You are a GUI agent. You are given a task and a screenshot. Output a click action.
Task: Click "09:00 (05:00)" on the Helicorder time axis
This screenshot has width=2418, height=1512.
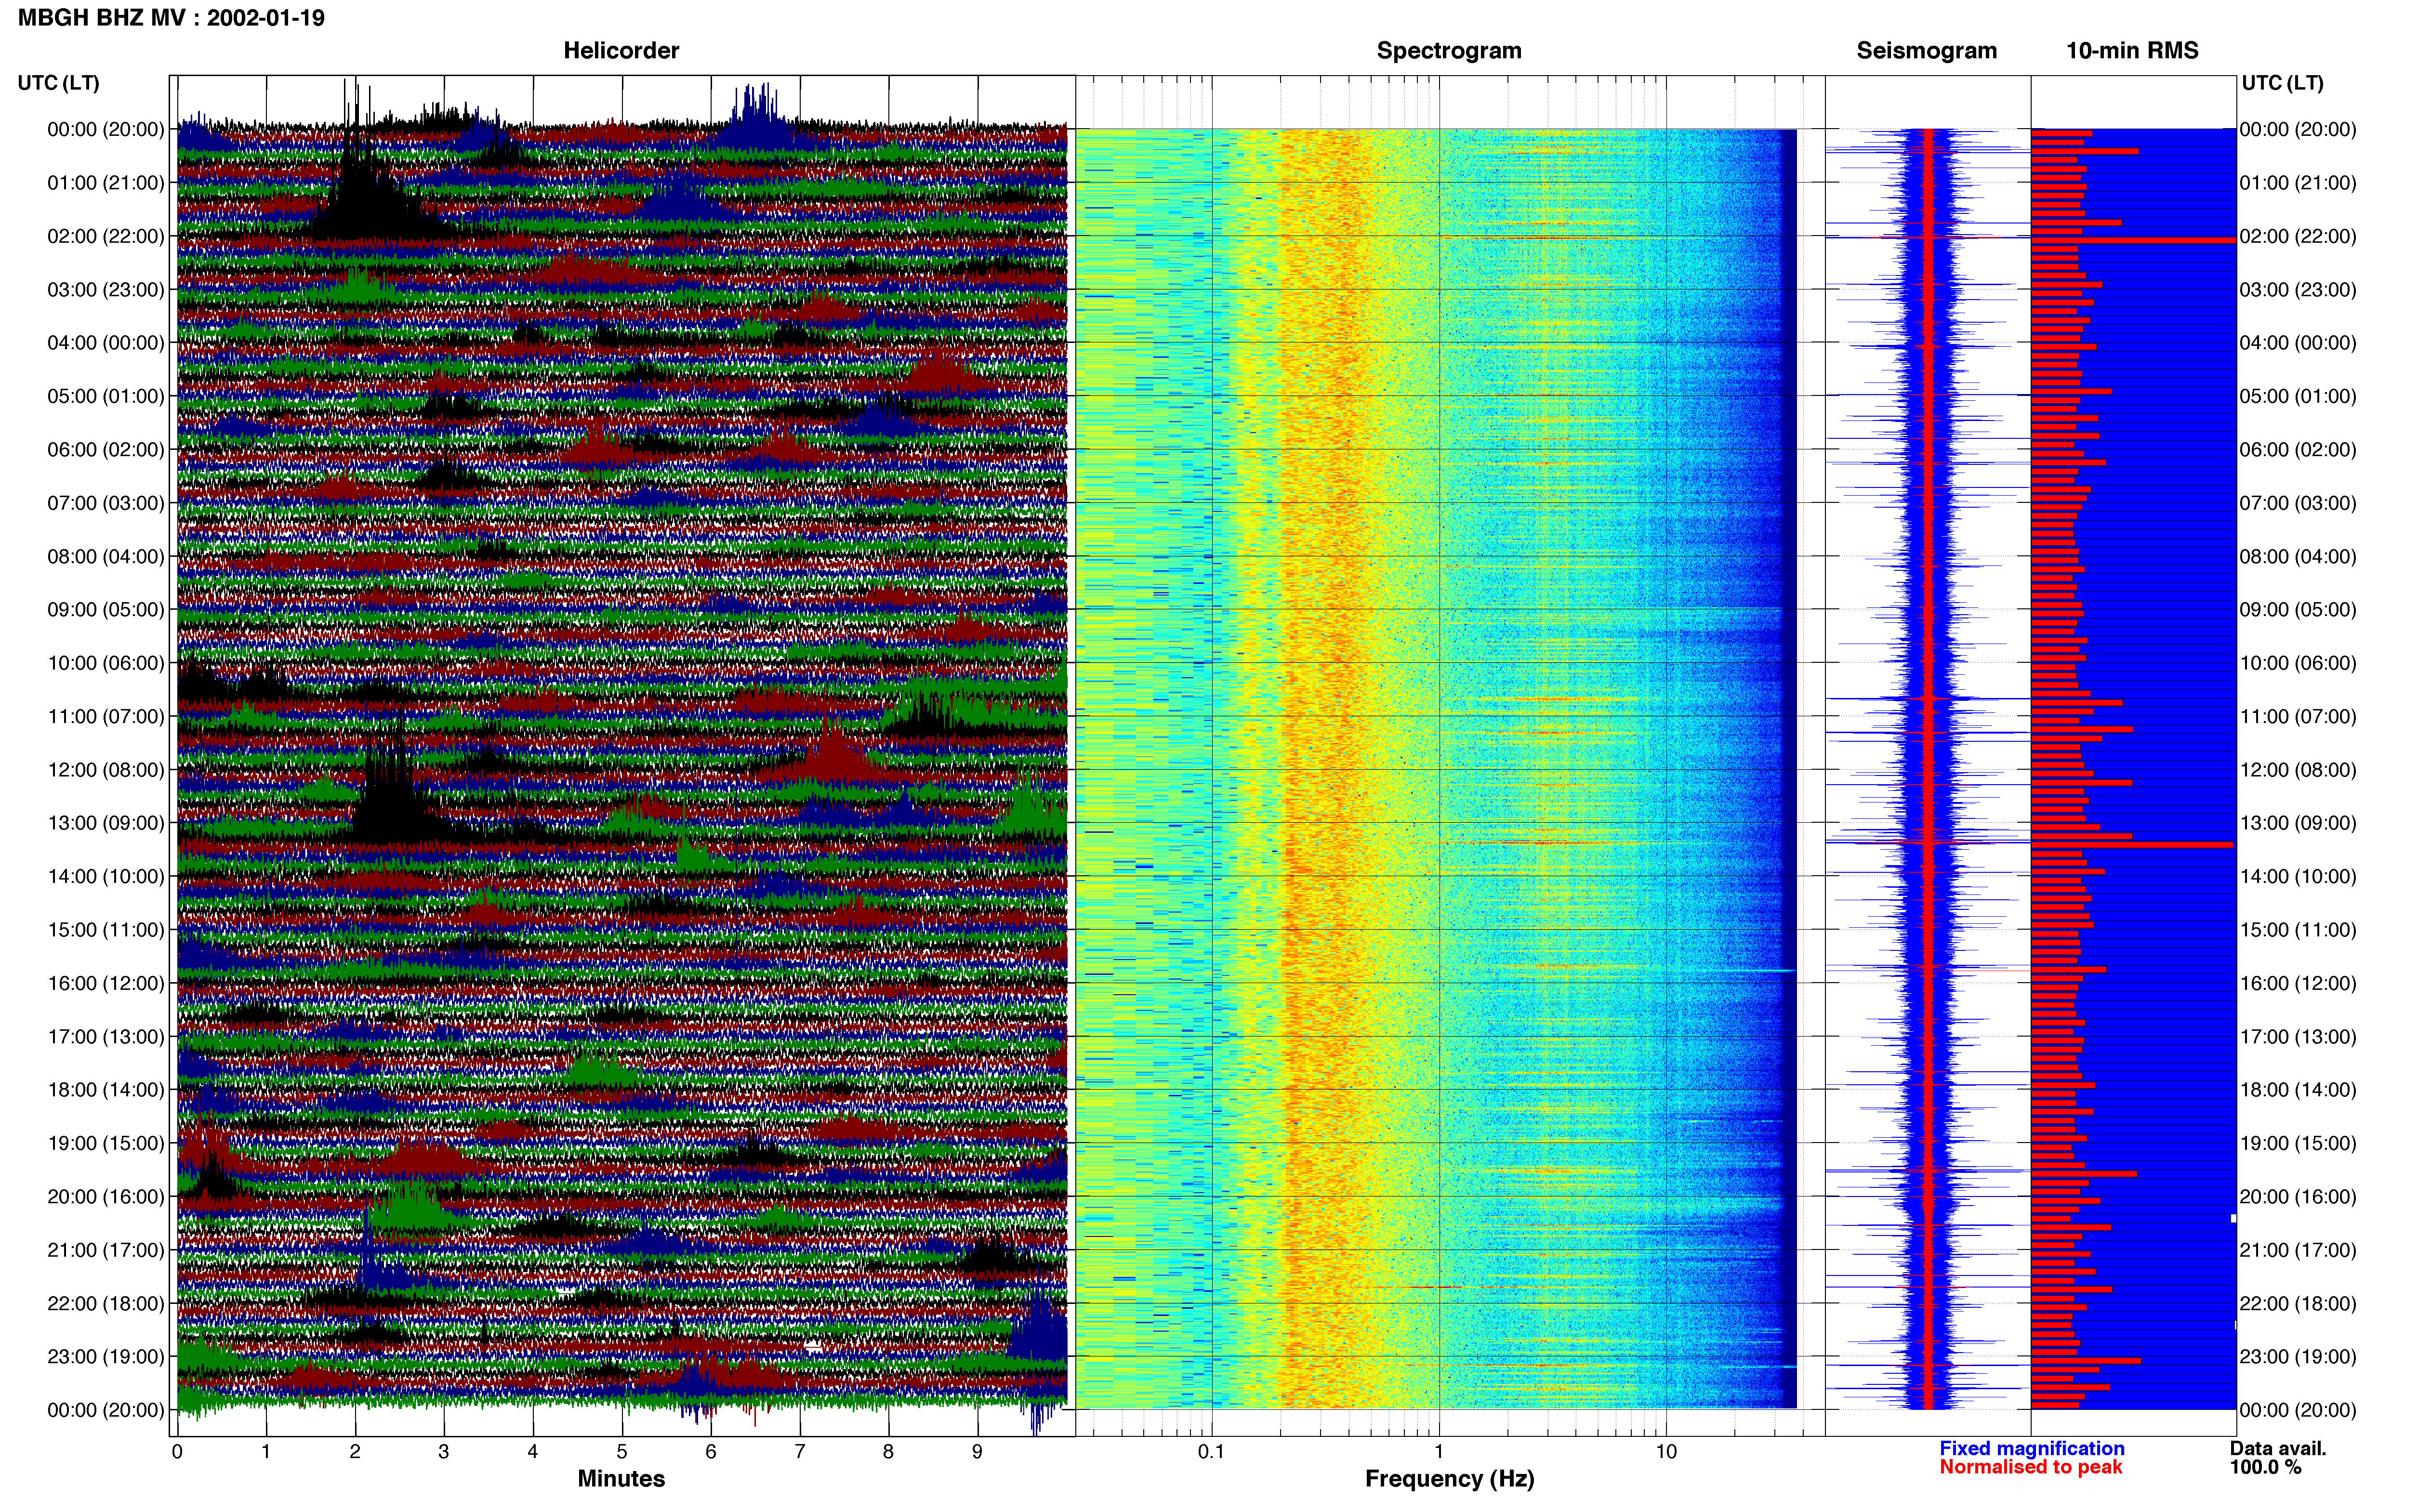click(106, 610)
